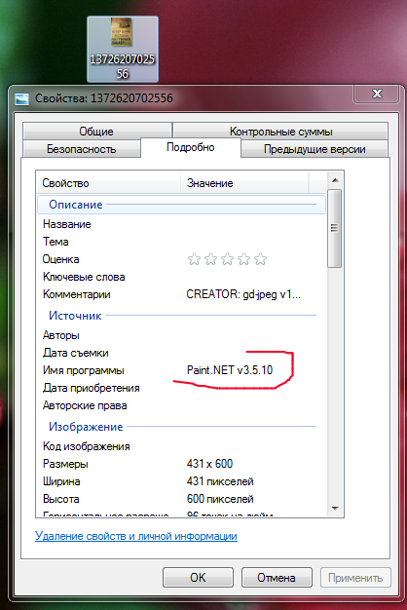Open Удаление свойств и личной информации link
Screen dimensions: 407x610
136,536
